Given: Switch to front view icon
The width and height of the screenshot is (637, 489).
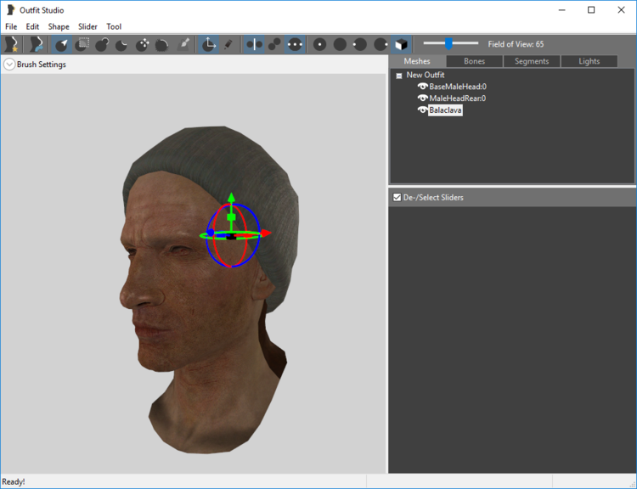Looking at the screenshot, I should point(319,44).
